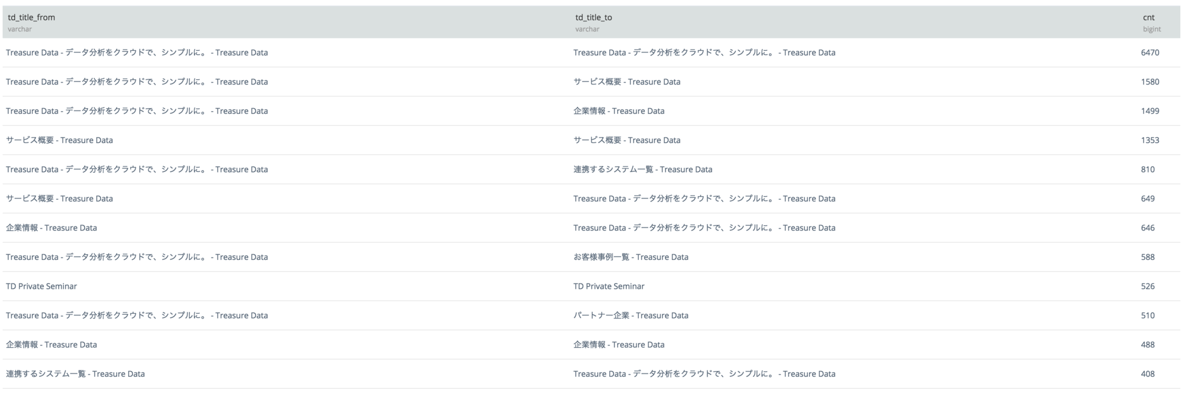The image size is (1182, 397).
Task: Click td_title_to 'お客様事例一覧 - Treasure Data' cell
Action: [x=631, y=257]
